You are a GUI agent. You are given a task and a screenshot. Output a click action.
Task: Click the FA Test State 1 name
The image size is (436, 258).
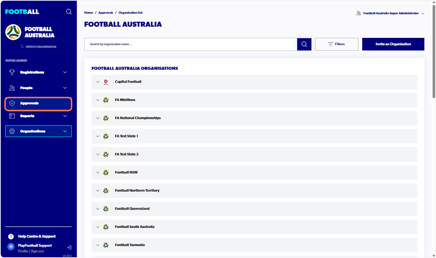126,136
